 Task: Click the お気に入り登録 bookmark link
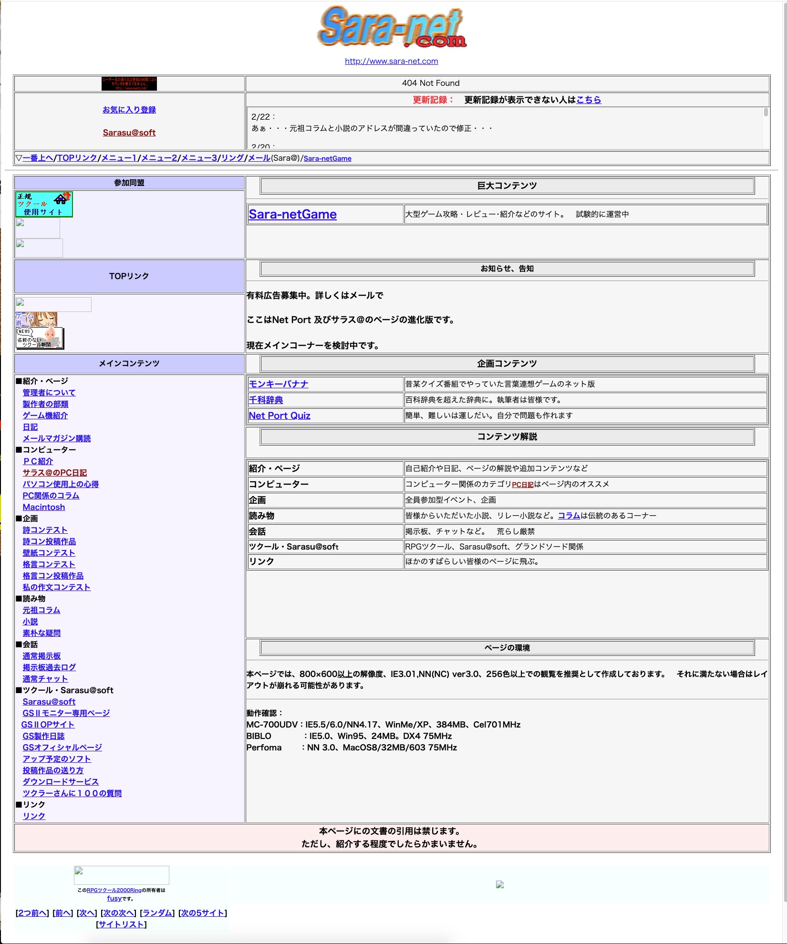(129, 110)
